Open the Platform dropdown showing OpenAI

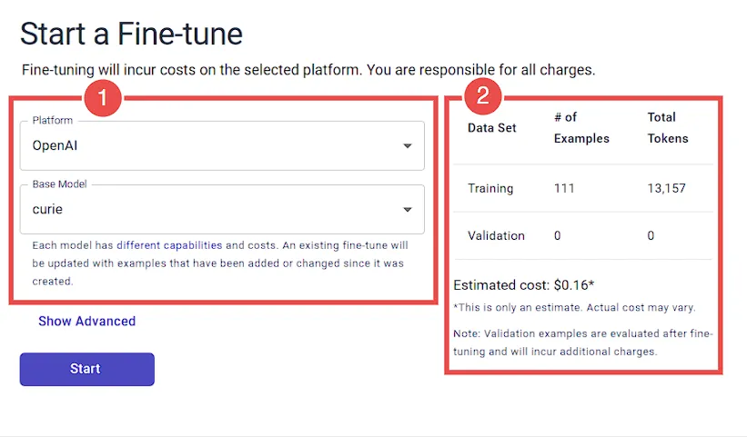point(222,145)
